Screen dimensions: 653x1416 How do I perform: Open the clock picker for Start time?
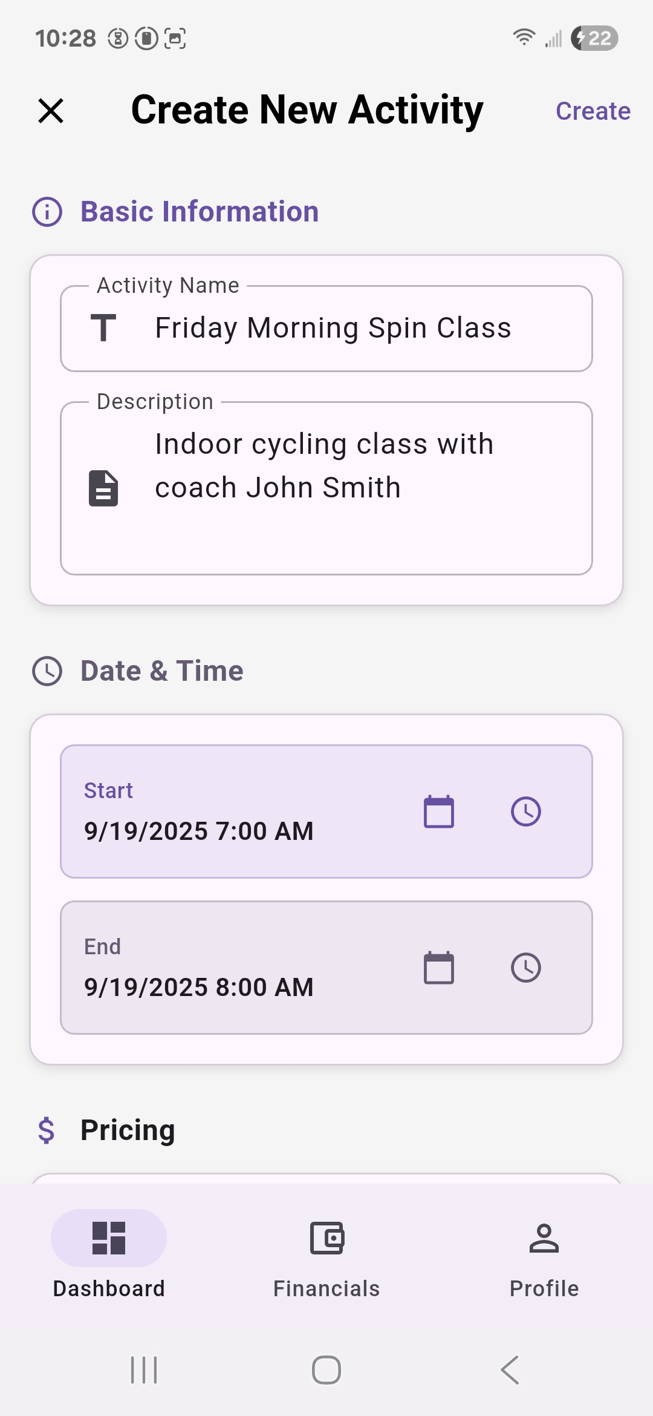pyautogui.click(x=526, y=812)
